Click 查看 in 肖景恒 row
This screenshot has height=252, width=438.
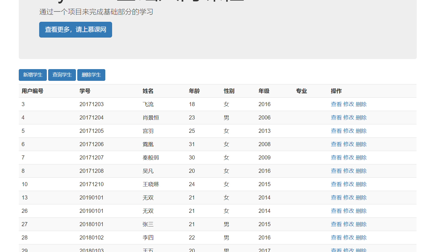pyautogui.click(x=336, y=118)
